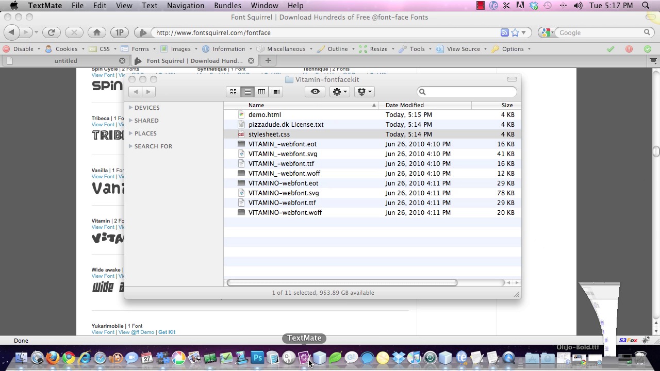This screenshot has width=660, height=371.
Task: Switch Finder window to column view
Action: pyautogui.click(x=261, y=92)
